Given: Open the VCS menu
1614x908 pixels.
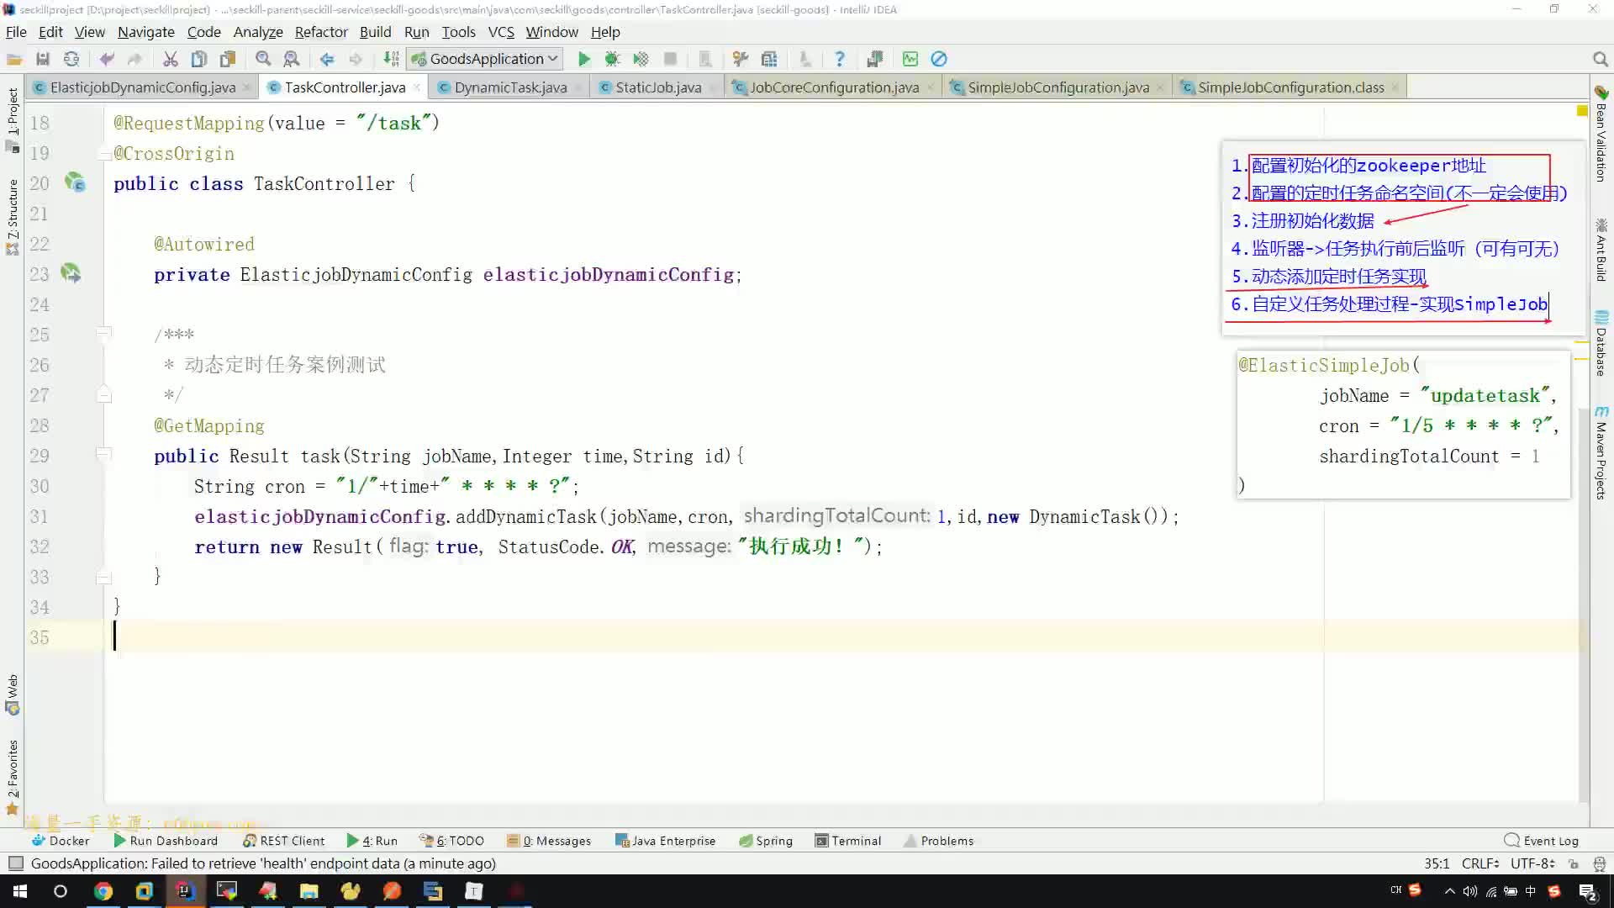Looking at the screenshot, I should (x=501, y=32).
